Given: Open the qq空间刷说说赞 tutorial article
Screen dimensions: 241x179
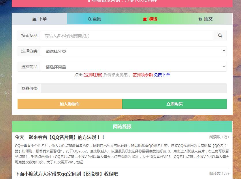Looking at the screenshot, I should [66, 174].
